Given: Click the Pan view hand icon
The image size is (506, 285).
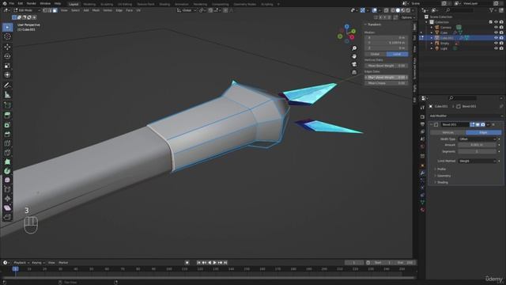Looking at the screenshot, I should point(354,56).
